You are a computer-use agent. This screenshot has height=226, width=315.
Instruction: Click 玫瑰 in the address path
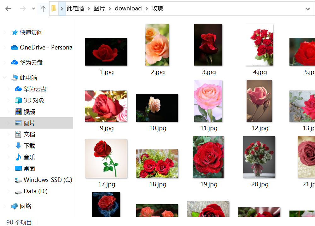(x=157, y=9)
